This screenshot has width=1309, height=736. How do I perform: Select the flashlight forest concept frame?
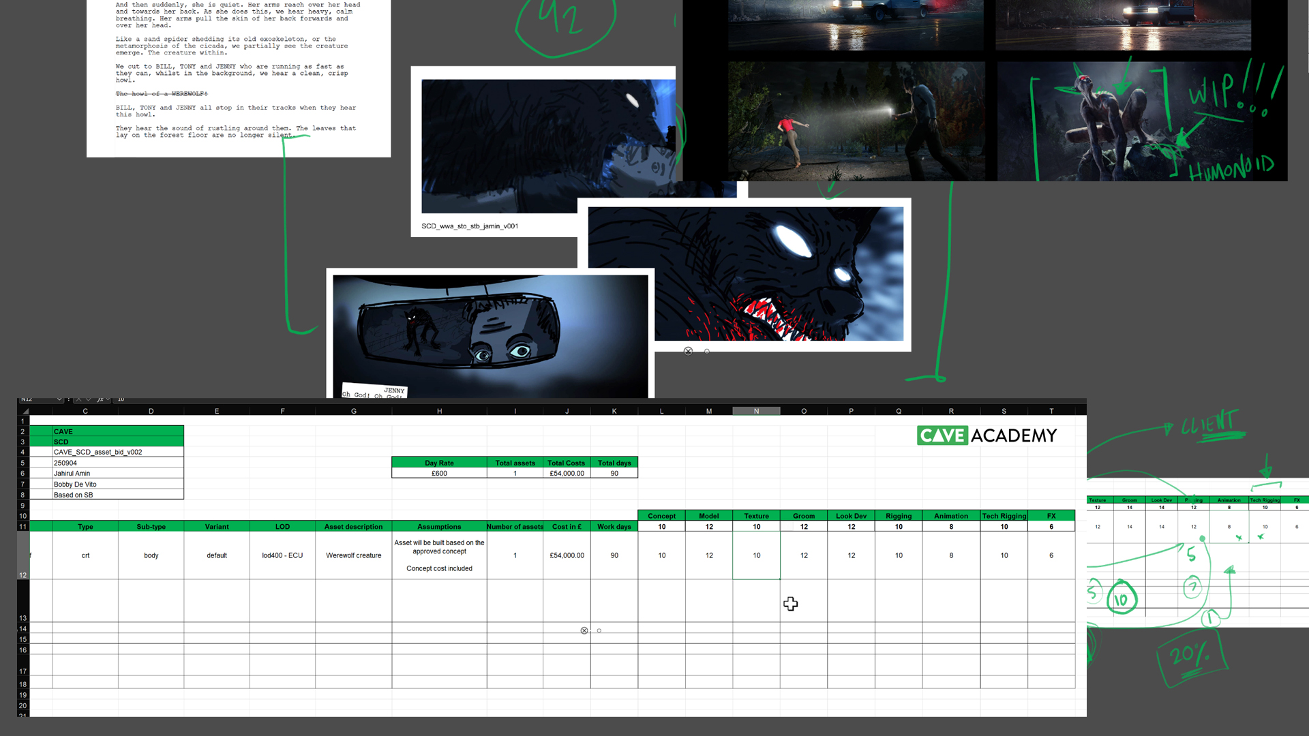point(856,121)
